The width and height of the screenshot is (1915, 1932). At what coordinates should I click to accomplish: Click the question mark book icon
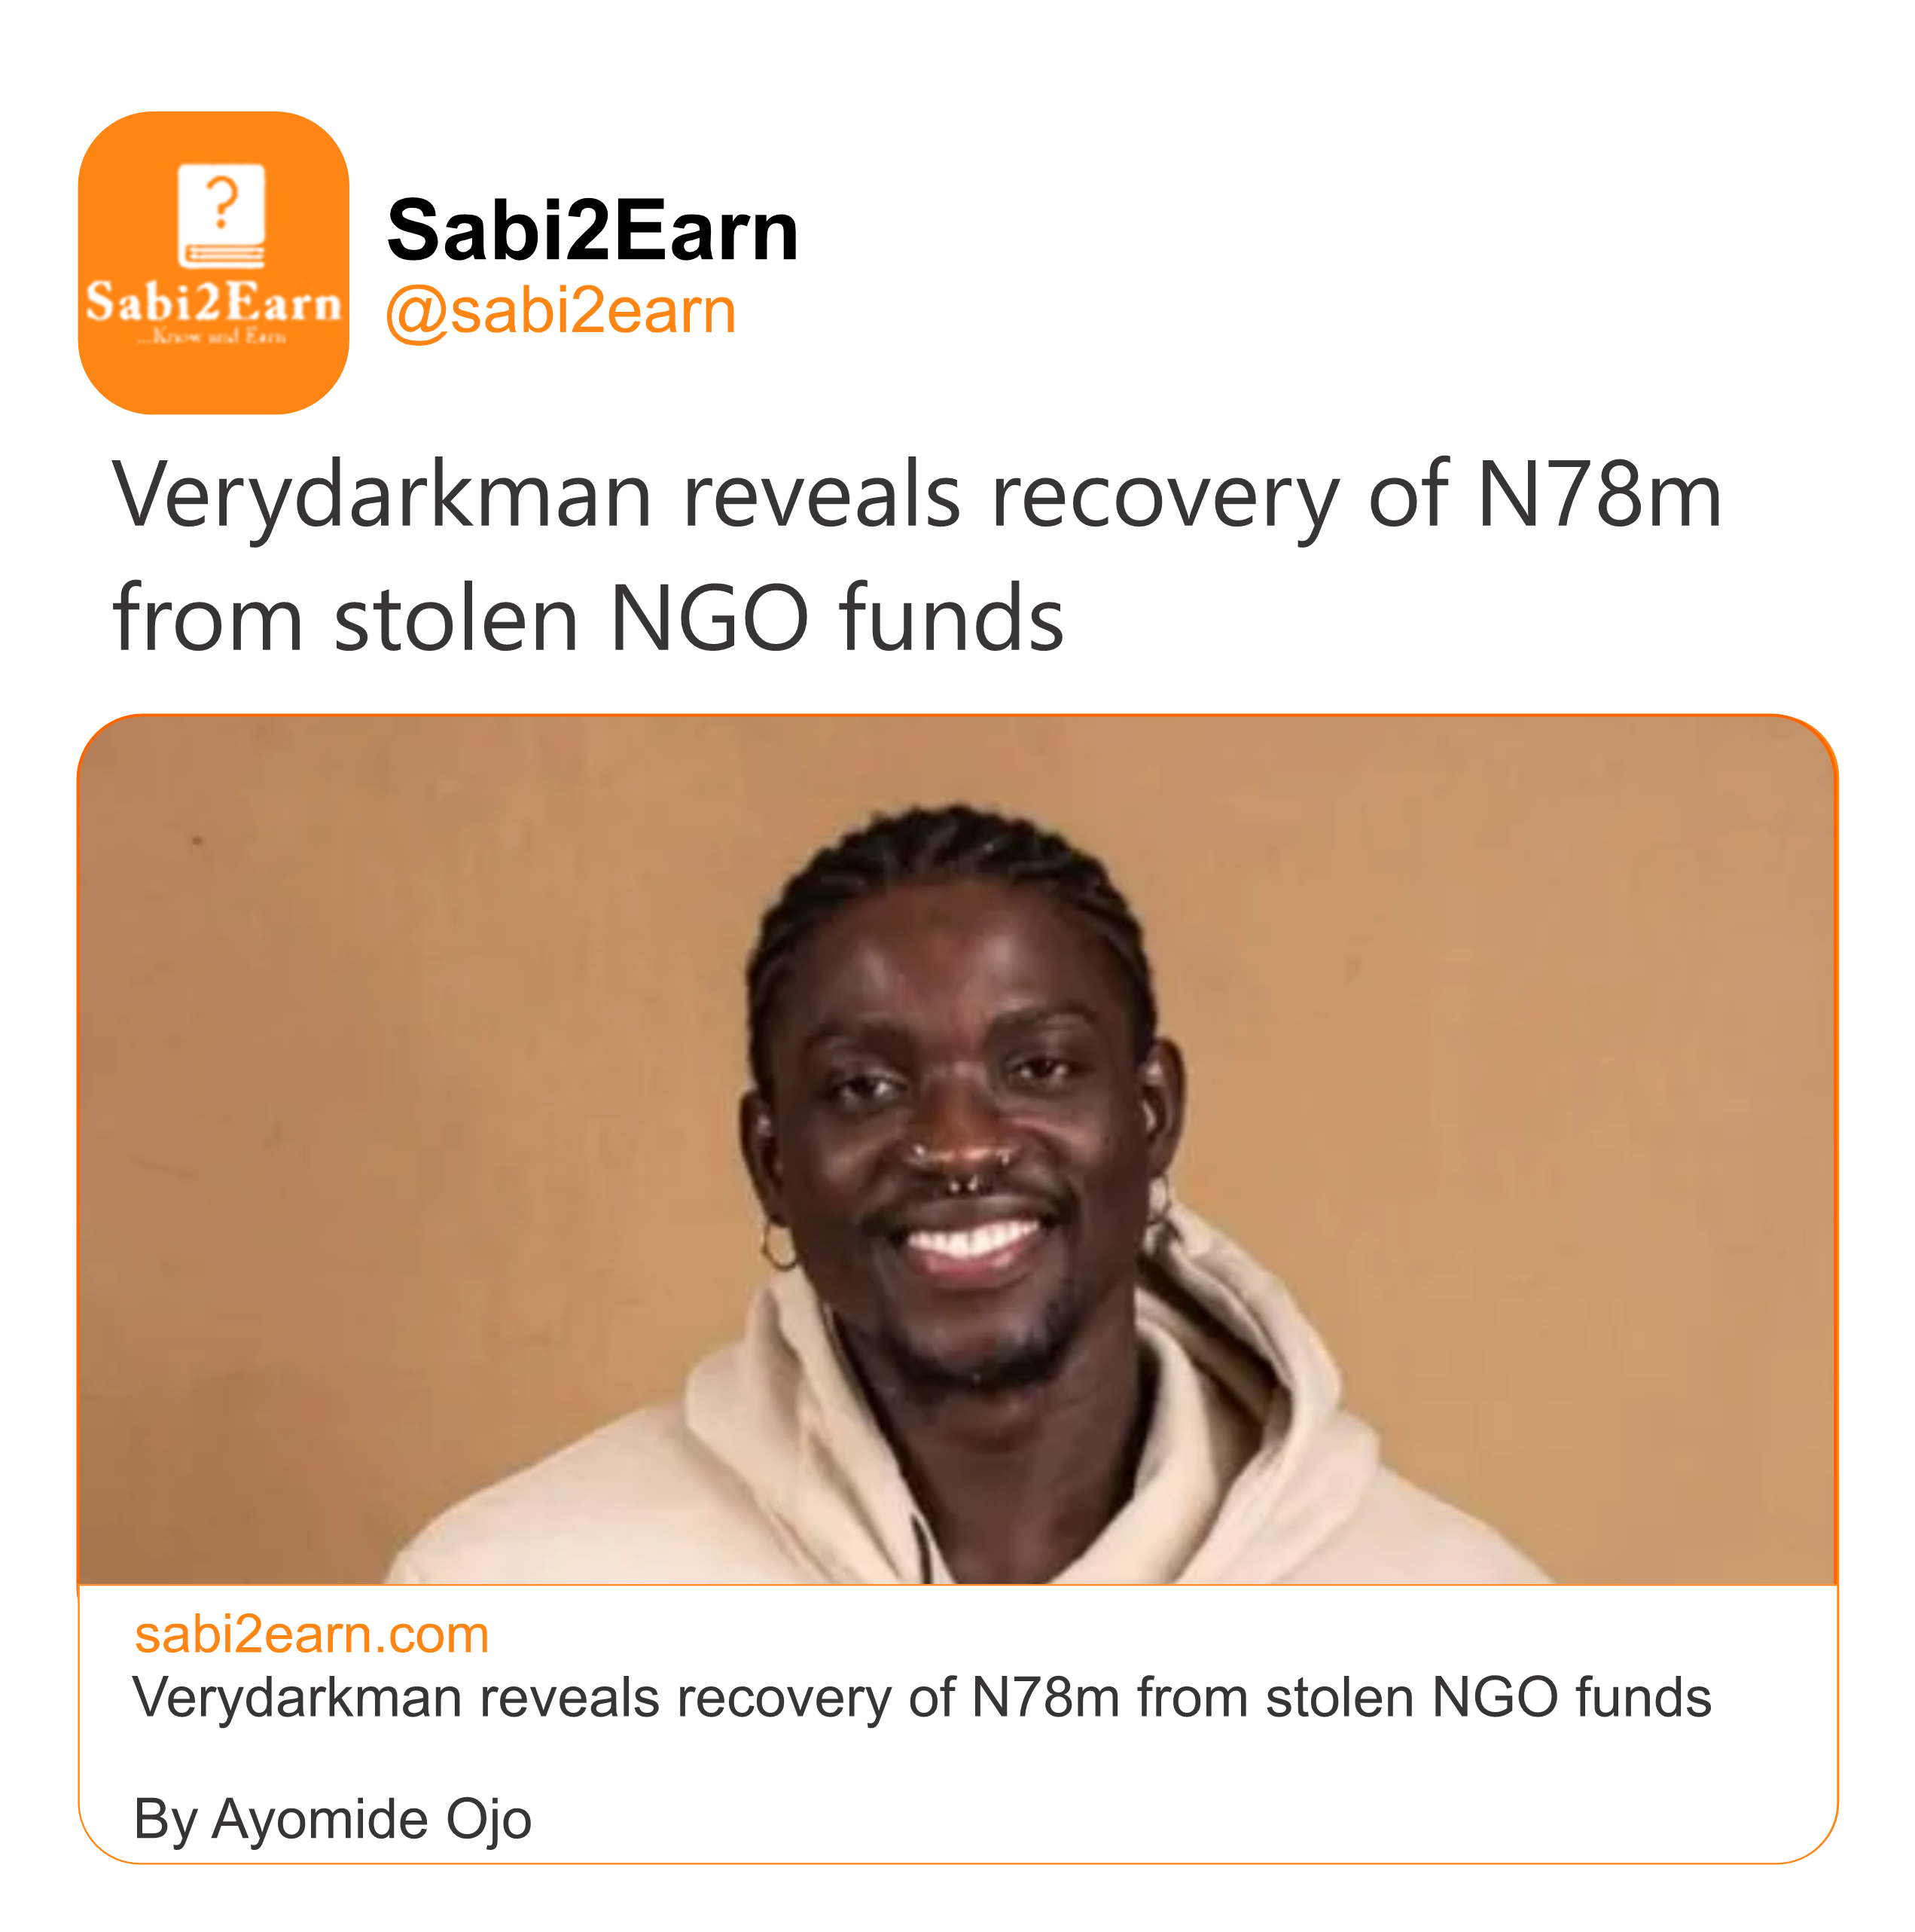tap(221, 215)
